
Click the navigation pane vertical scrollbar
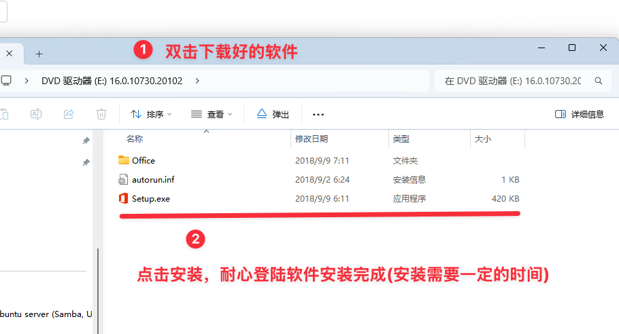[x=98, y=285]
